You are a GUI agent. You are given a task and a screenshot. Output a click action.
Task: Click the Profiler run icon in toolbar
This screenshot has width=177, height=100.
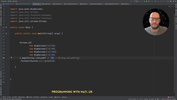click(x=149, y=1)
